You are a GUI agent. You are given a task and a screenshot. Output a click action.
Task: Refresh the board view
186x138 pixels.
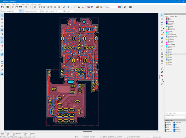pos(40,7)
